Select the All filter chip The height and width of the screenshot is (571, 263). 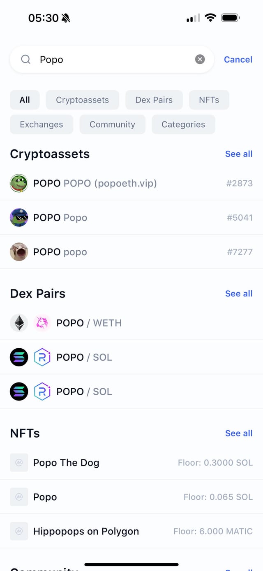pyautogui.click(x=25, y=100)
